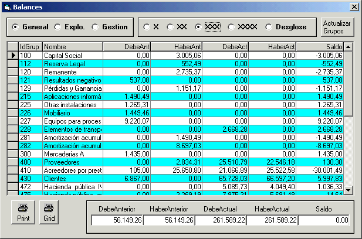Click the Grid printer button
The image size is (362, 239).
[49, 212]
